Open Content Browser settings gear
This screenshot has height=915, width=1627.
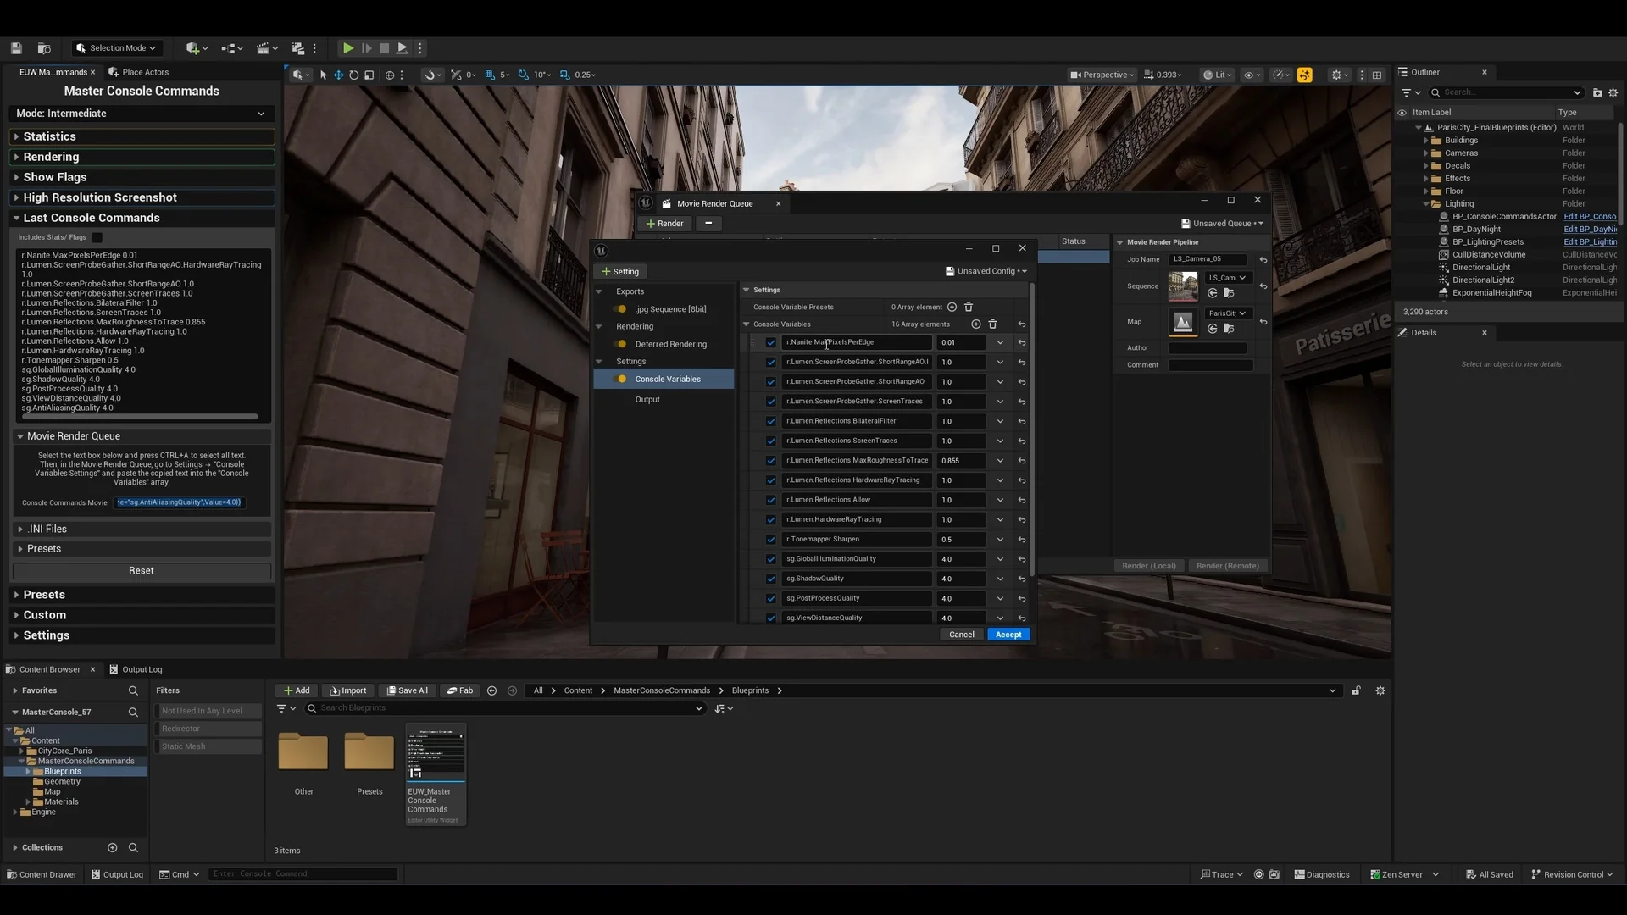[x=1380, y=690]
